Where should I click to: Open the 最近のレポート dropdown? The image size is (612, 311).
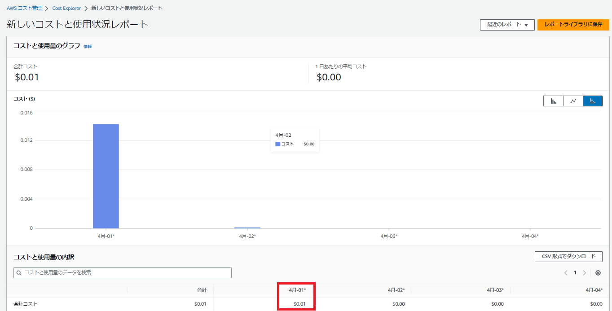pos(507,25)
